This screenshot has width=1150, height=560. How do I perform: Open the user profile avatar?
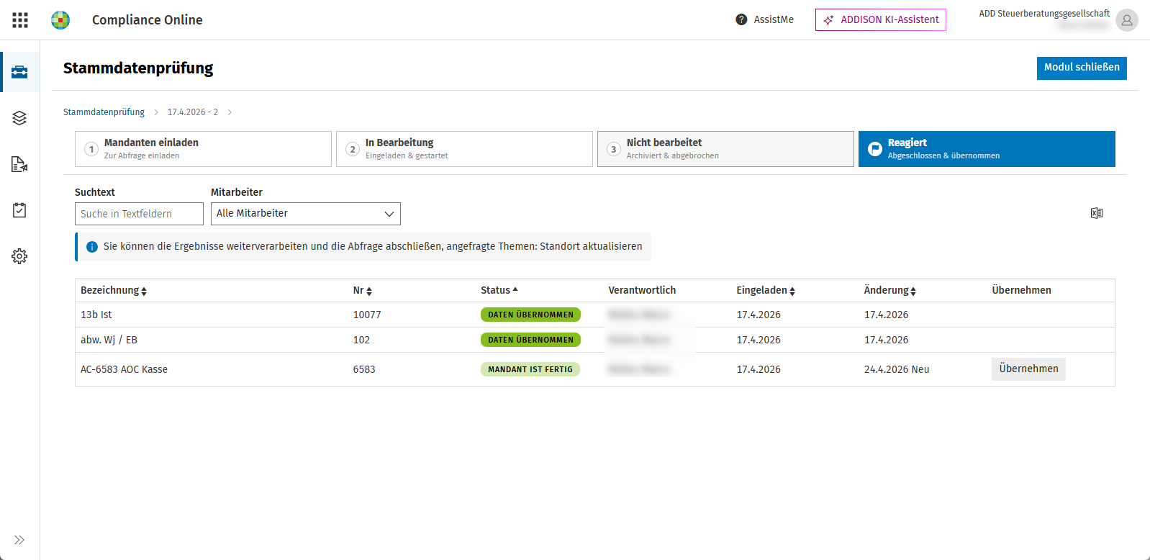pos(1126,20)
